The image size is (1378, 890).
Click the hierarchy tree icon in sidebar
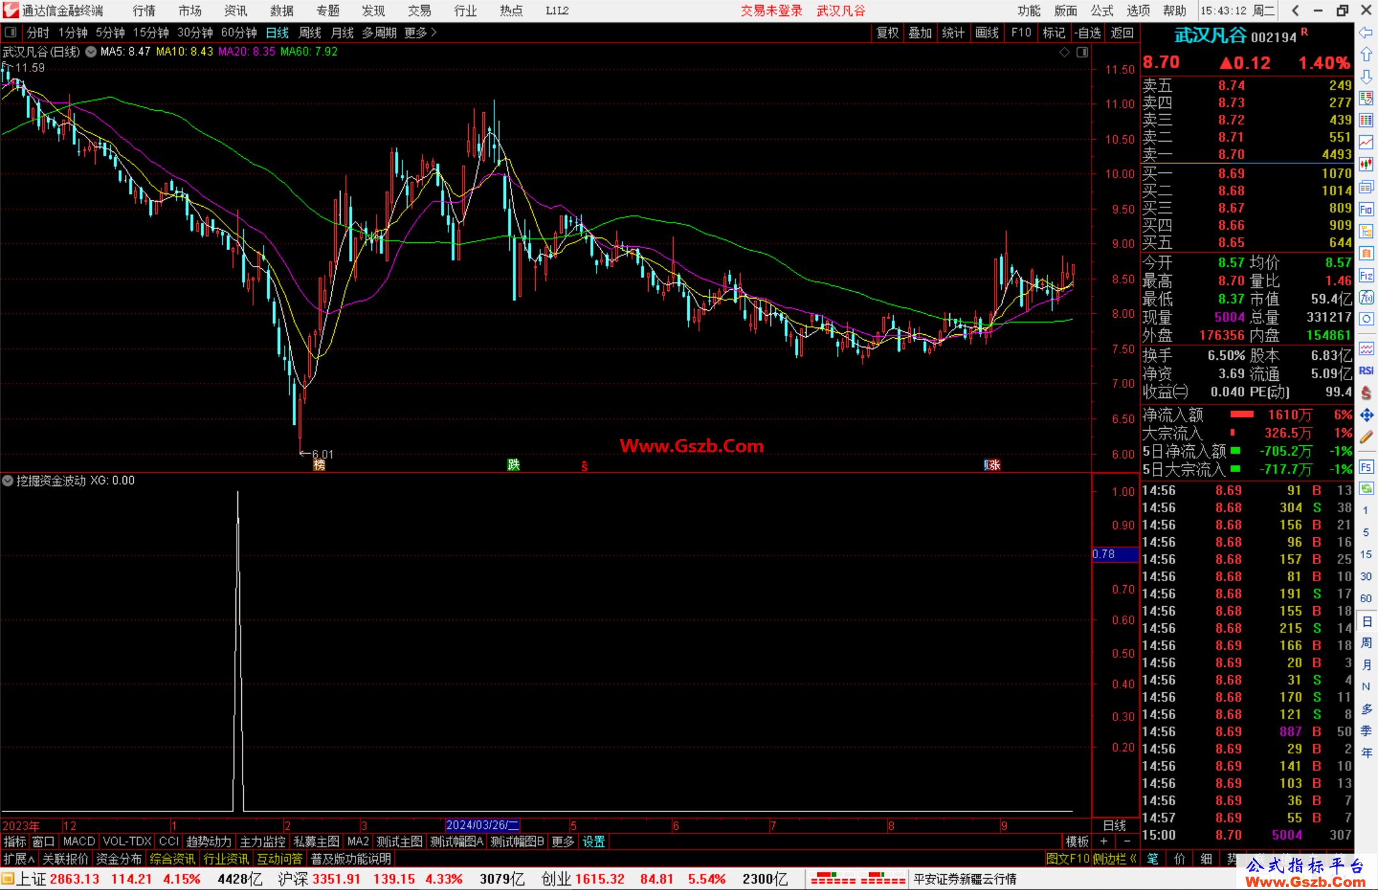click(x=1366, y=231)
